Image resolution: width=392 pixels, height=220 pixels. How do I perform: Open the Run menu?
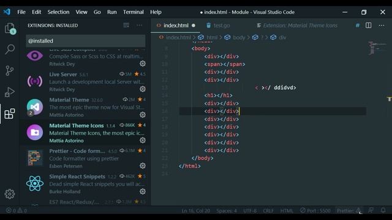point(111,12)
